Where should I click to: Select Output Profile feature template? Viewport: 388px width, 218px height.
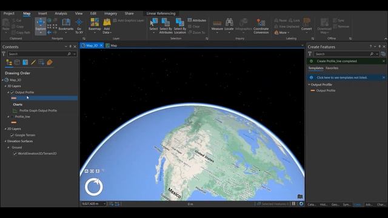click(x=326, y=91)
